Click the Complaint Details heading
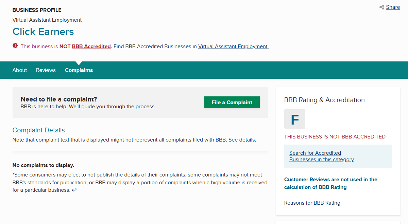 [x=39, y=130]
